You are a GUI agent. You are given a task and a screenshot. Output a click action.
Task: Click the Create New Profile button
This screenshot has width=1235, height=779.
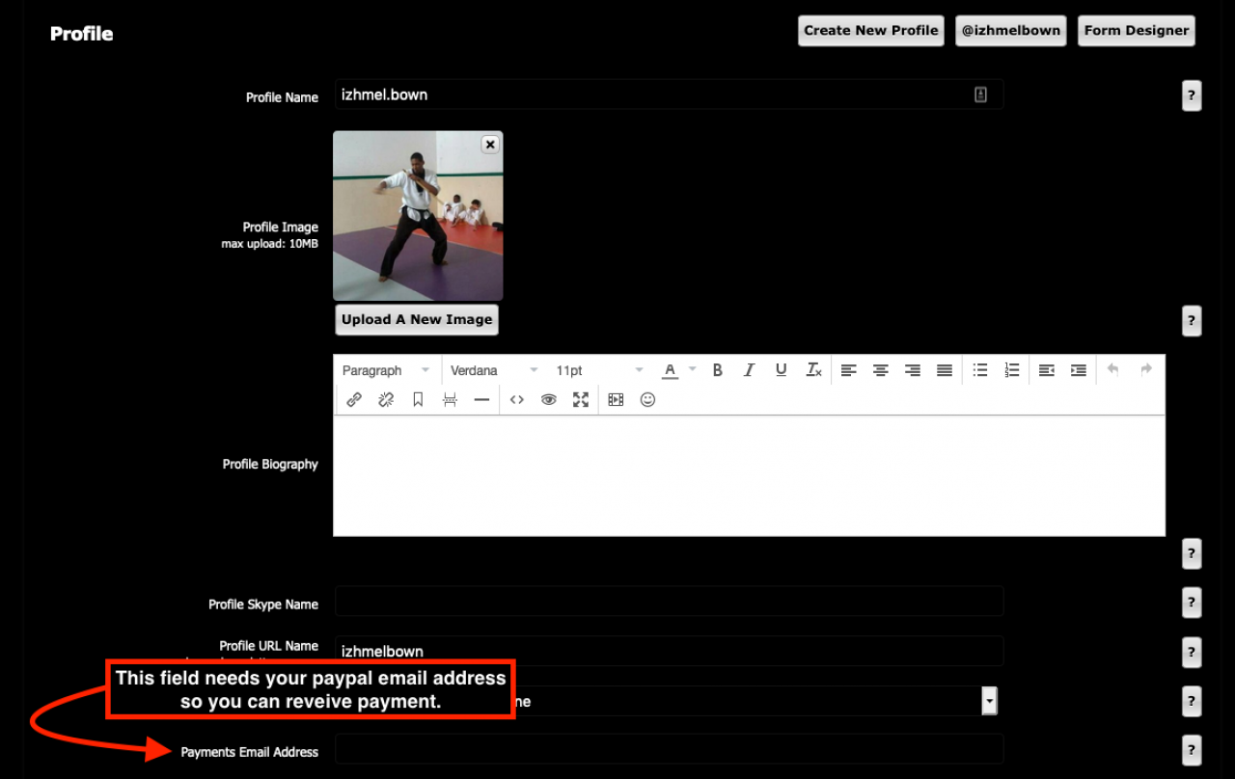pyautogui.click(x=870, y=31)
